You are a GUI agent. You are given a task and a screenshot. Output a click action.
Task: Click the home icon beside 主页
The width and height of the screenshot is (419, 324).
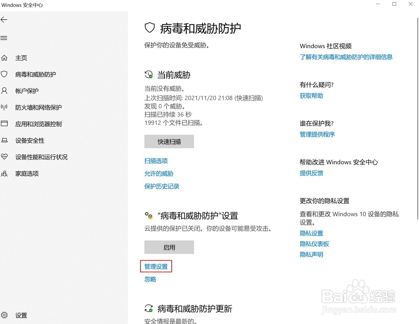coord(4,58)
